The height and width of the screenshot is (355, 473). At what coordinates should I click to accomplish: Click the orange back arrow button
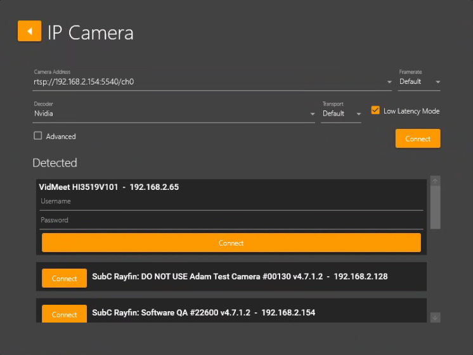[x=29, y=31]
